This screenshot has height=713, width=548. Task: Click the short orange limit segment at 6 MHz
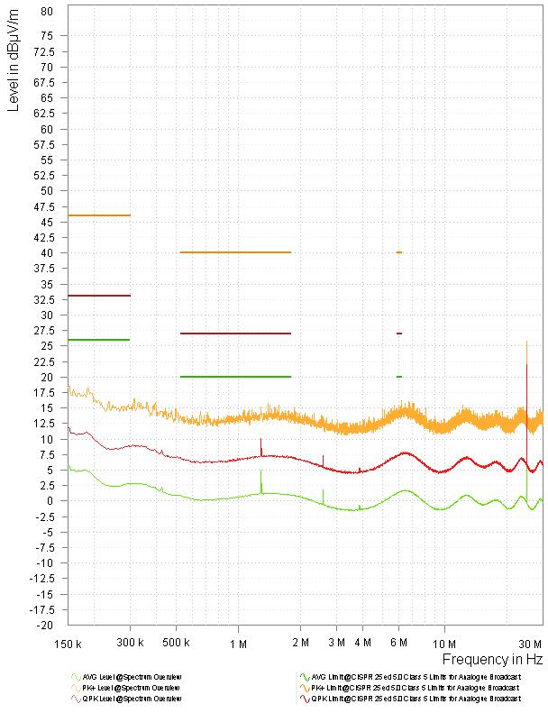click(398, 252)
